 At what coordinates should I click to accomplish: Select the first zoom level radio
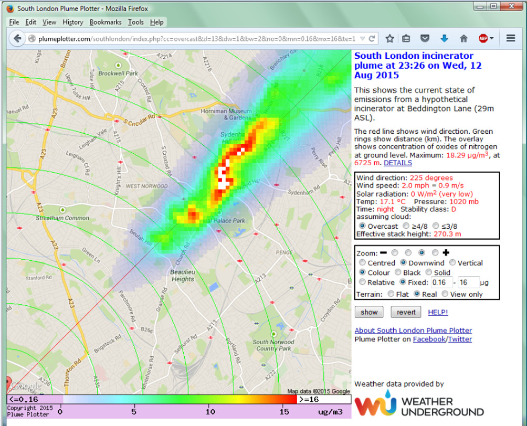[x=395, y=252]
